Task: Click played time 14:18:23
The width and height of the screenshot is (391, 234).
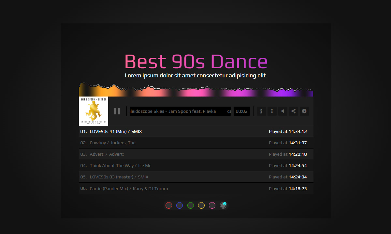Action: 298,188
